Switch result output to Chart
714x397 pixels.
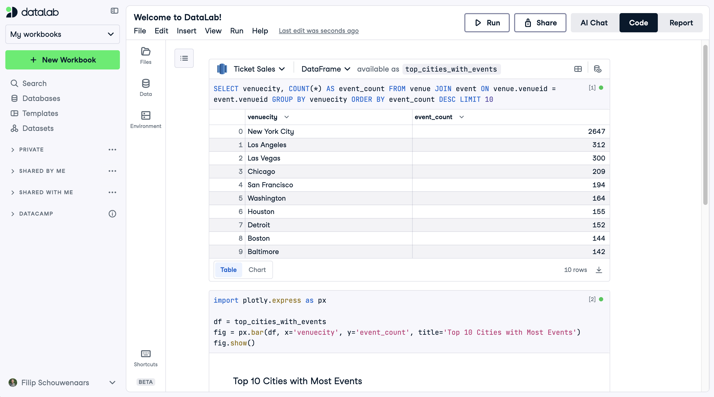point(257,270)
